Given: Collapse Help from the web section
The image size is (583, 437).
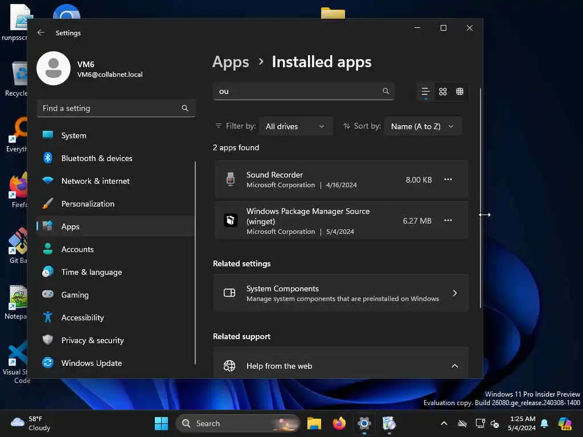Looking at the screenshot, I should click(454, 366).
